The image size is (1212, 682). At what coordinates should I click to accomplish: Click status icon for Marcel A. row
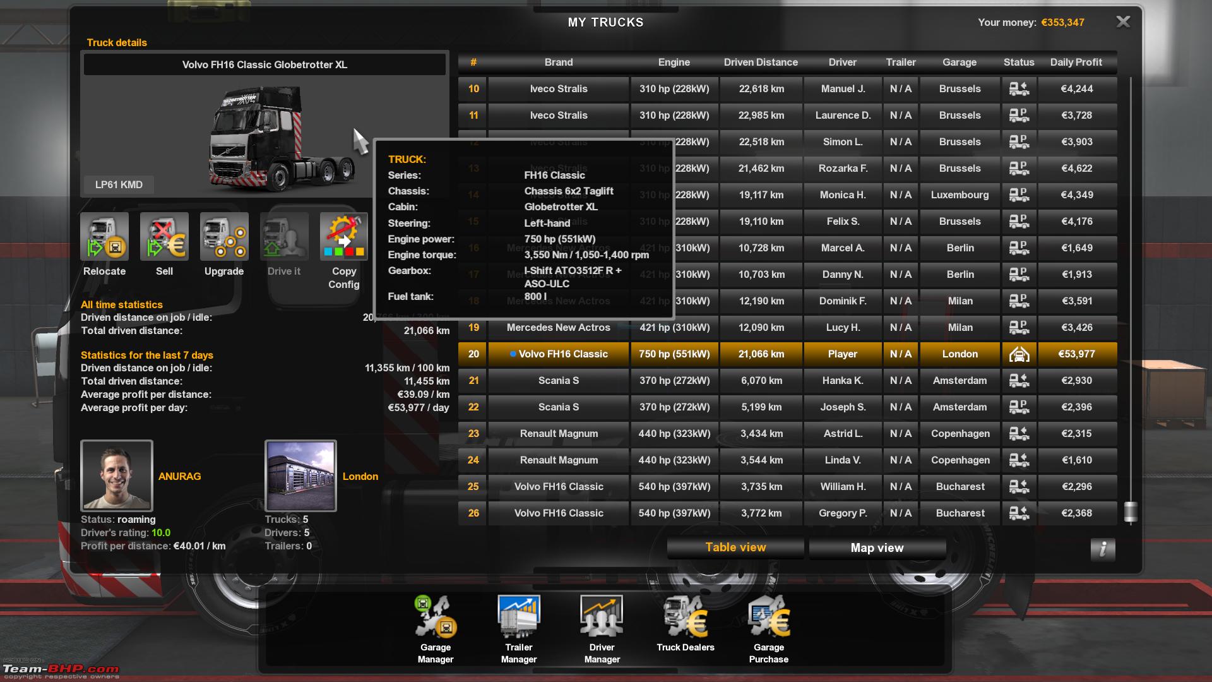[1019, 248]
